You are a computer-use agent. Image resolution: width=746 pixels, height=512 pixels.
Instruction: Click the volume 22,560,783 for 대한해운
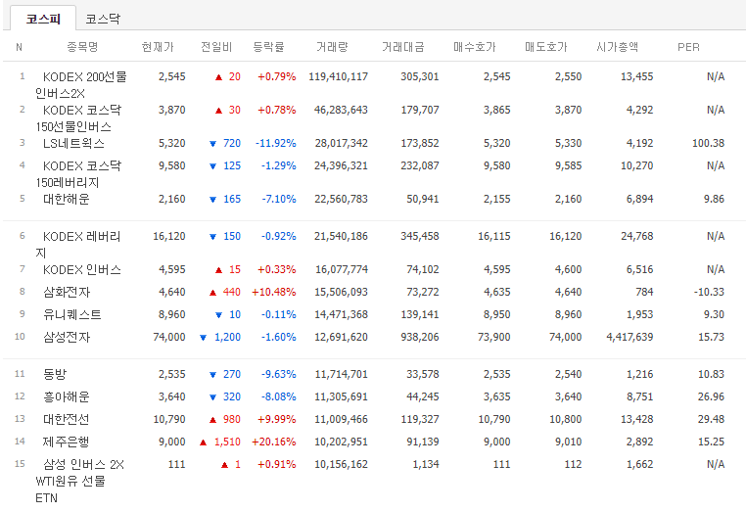(341, 199)
